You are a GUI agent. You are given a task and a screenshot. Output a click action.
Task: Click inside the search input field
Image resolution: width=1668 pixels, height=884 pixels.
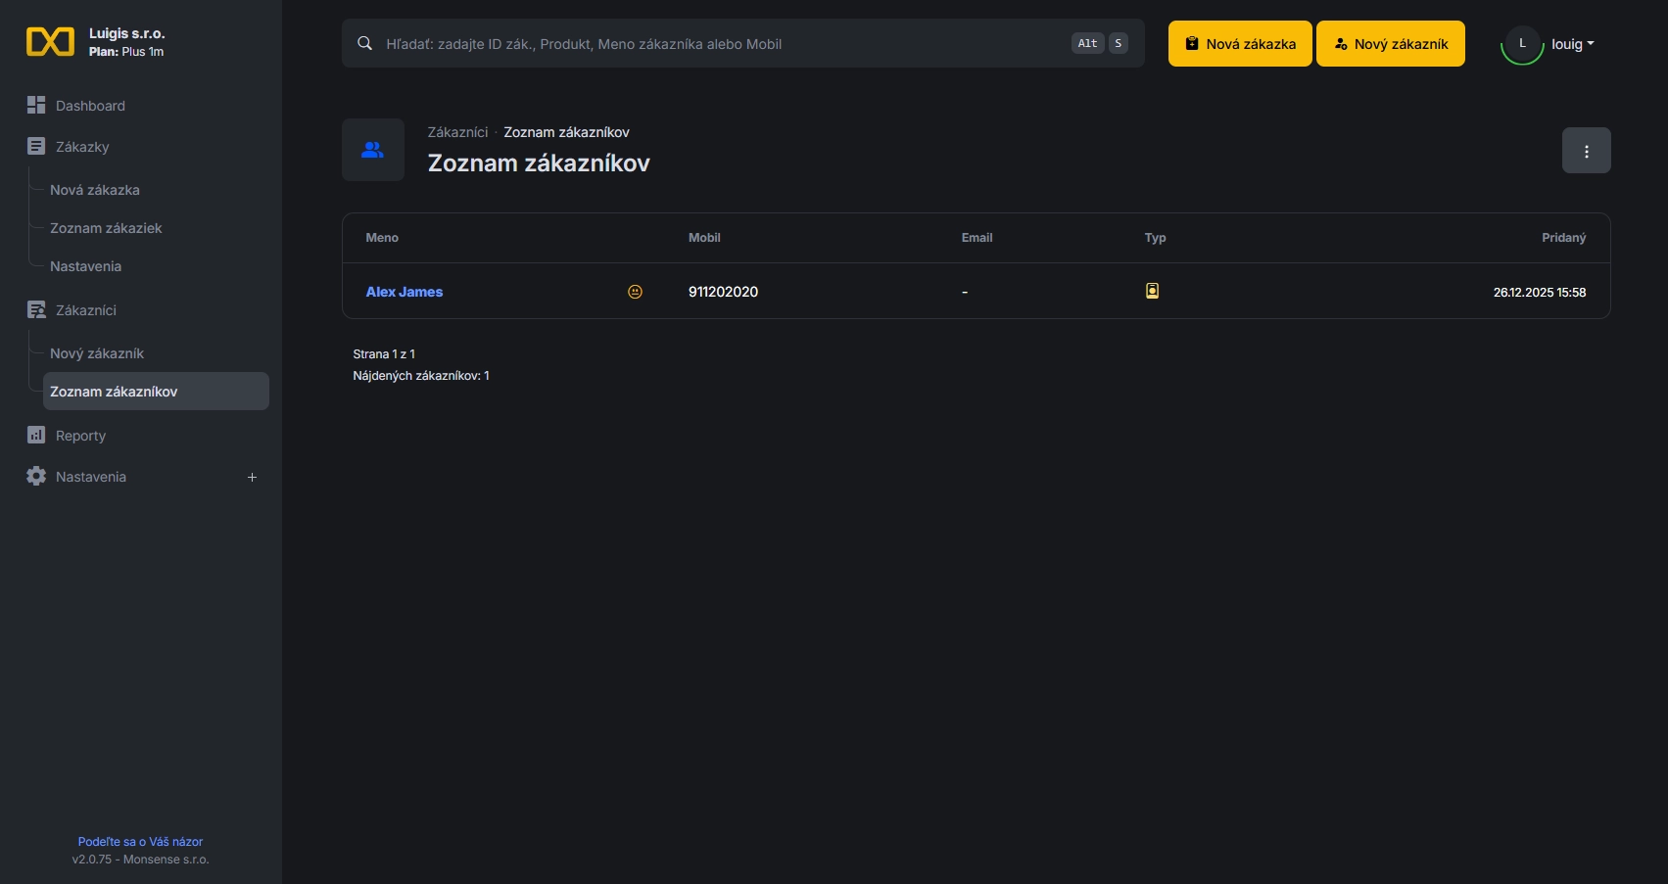pyautogui.click(x=686, y=43)
